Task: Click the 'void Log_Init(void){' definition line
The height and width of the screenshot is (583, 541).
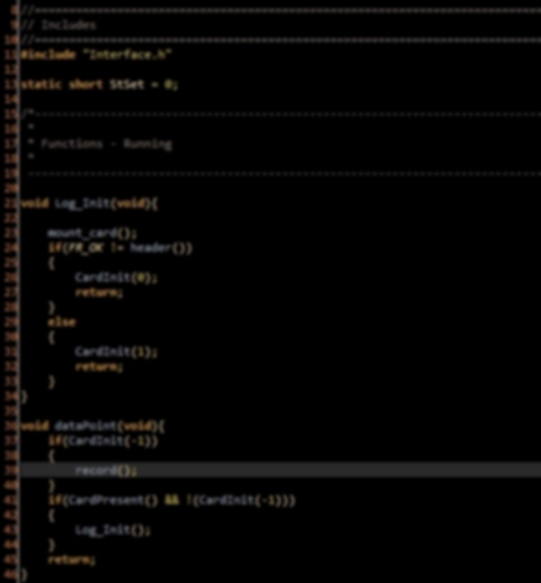Action: (89, 203)
